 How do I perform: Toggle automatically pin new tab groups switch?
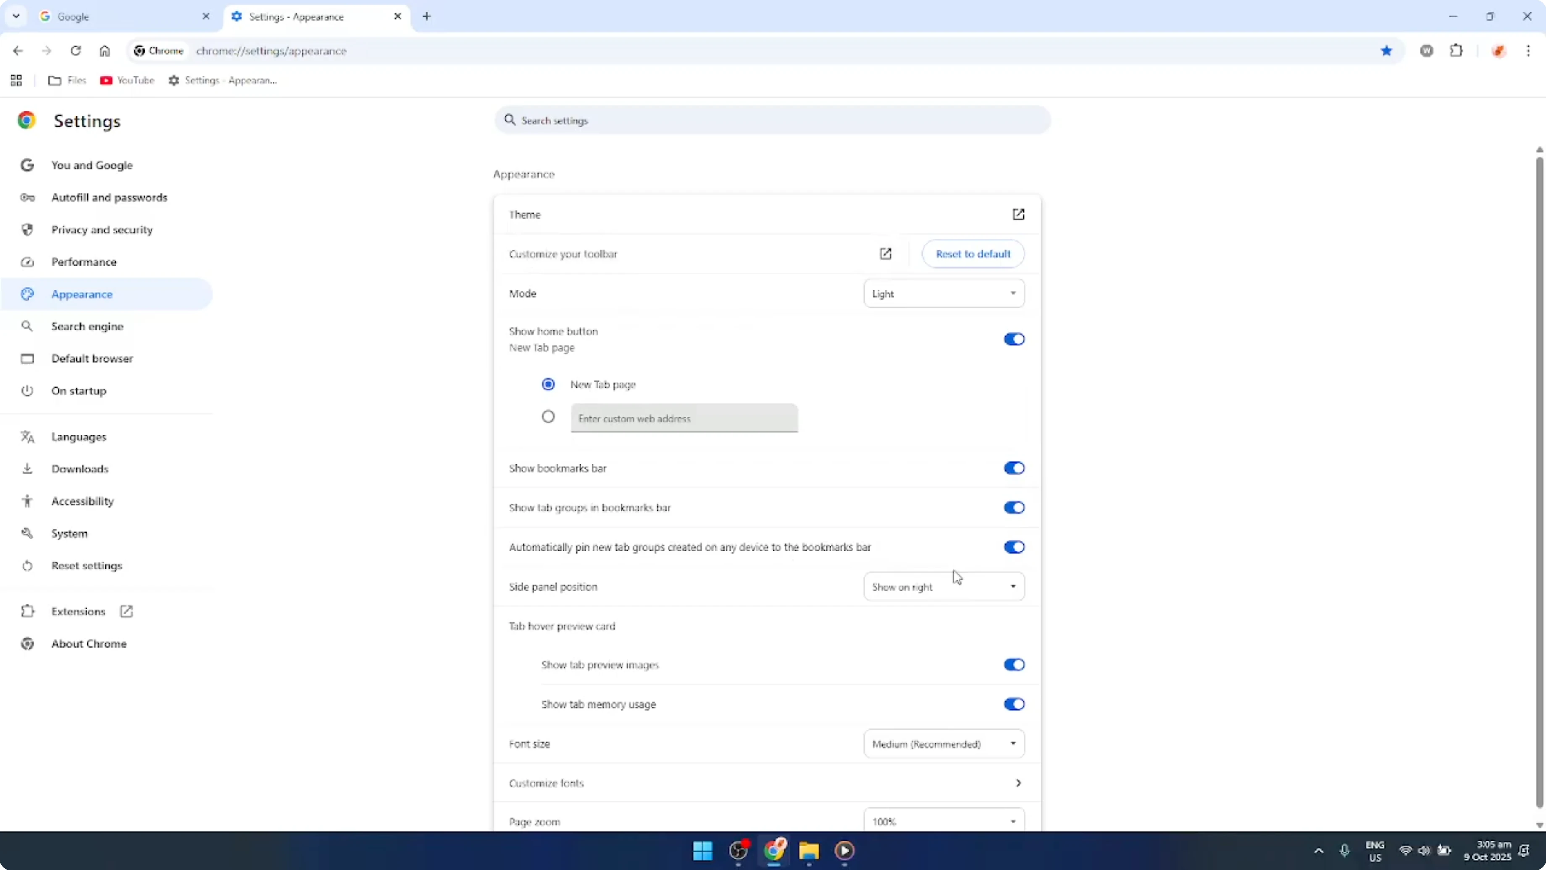[1014, 548]
